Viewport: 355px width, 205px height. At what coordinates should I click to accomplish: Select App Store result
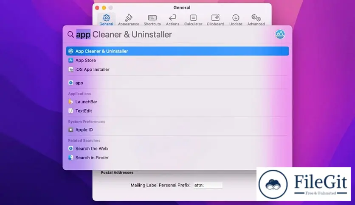[177, 60]
